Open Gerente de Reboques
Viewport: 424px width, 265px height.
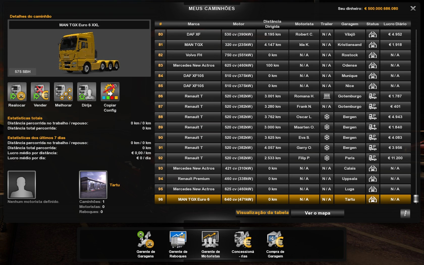tap(178, 240)
